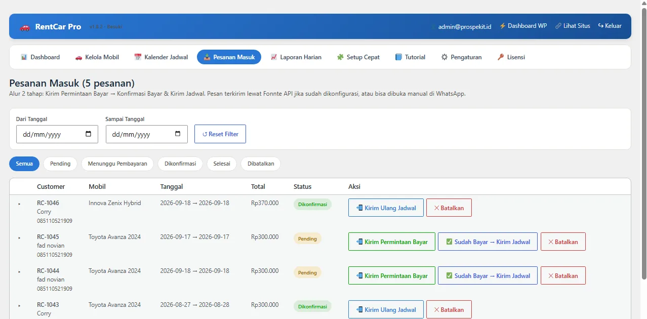The width and height of the screenshot is (647, 319).
Task: Click the lightning icon of Dashboard WP
Action: [503, 26]
